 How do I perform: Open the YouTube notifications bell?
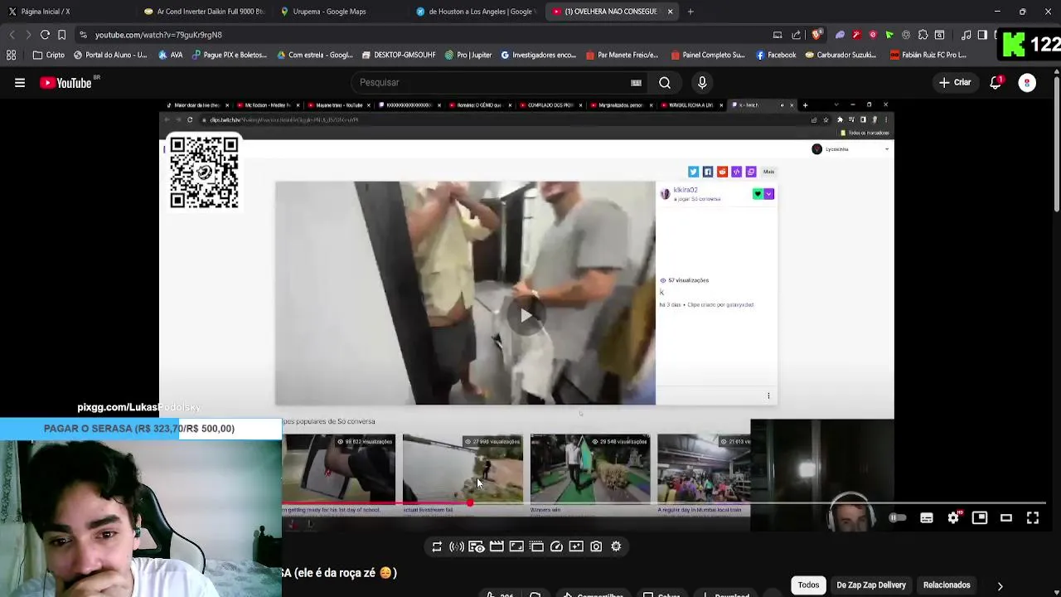[996, 83]
